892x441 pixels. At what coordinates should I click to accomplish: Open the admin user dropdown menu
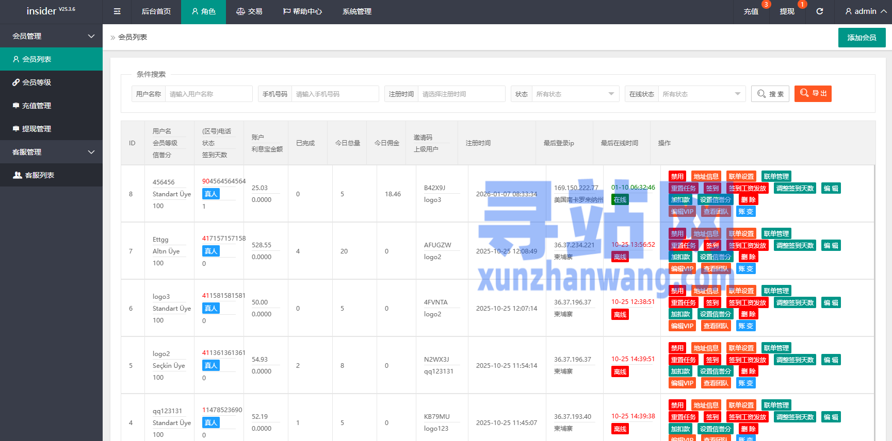pyautogui.click(x=866, y=11)
